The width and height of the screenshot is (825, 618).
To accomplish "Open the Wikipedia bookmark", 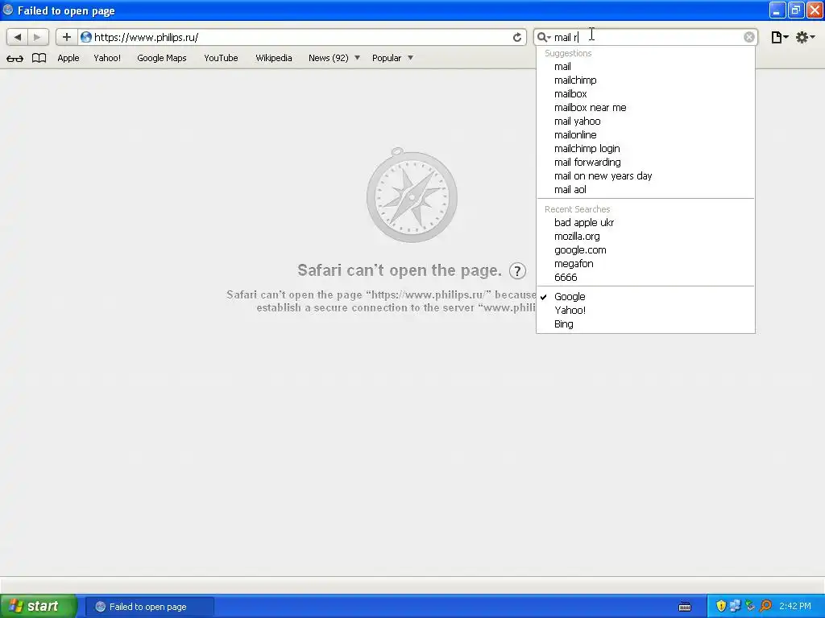I will pos(274,58).
